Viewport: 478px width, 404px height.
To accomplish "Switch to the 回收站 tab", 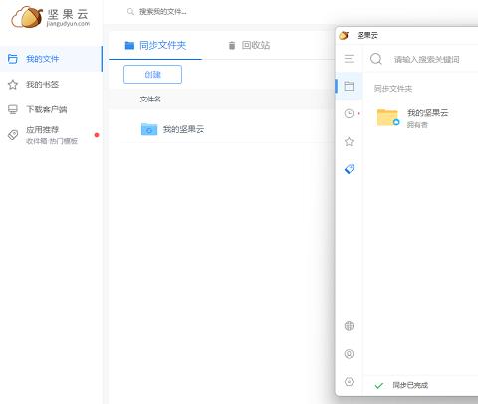I will coord(249,45).
